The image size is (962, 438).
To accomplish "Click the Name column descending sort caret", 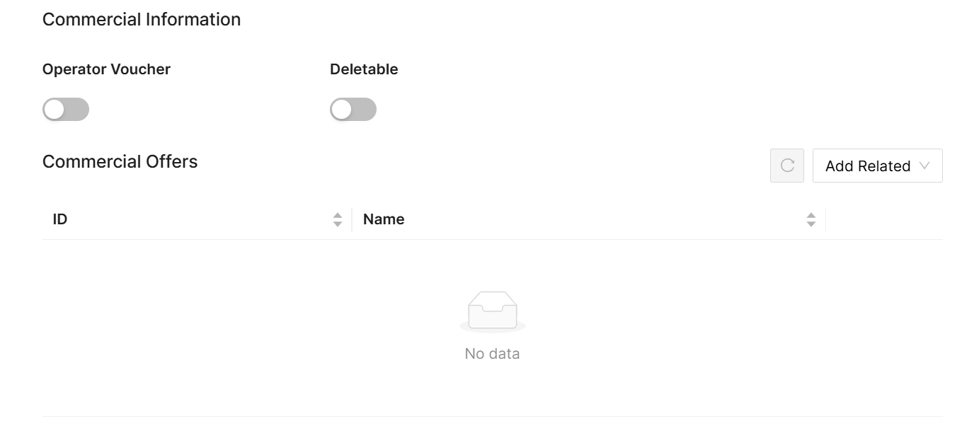I will [811, 224].
